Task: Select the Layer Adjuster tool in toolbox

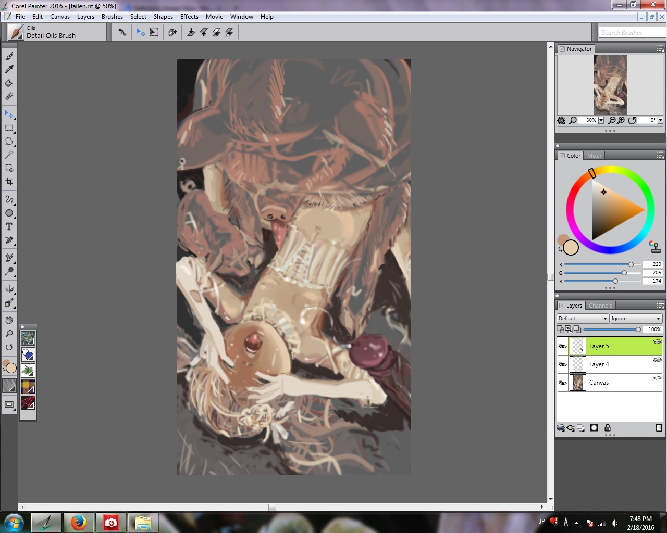Action: click(9, 114)
